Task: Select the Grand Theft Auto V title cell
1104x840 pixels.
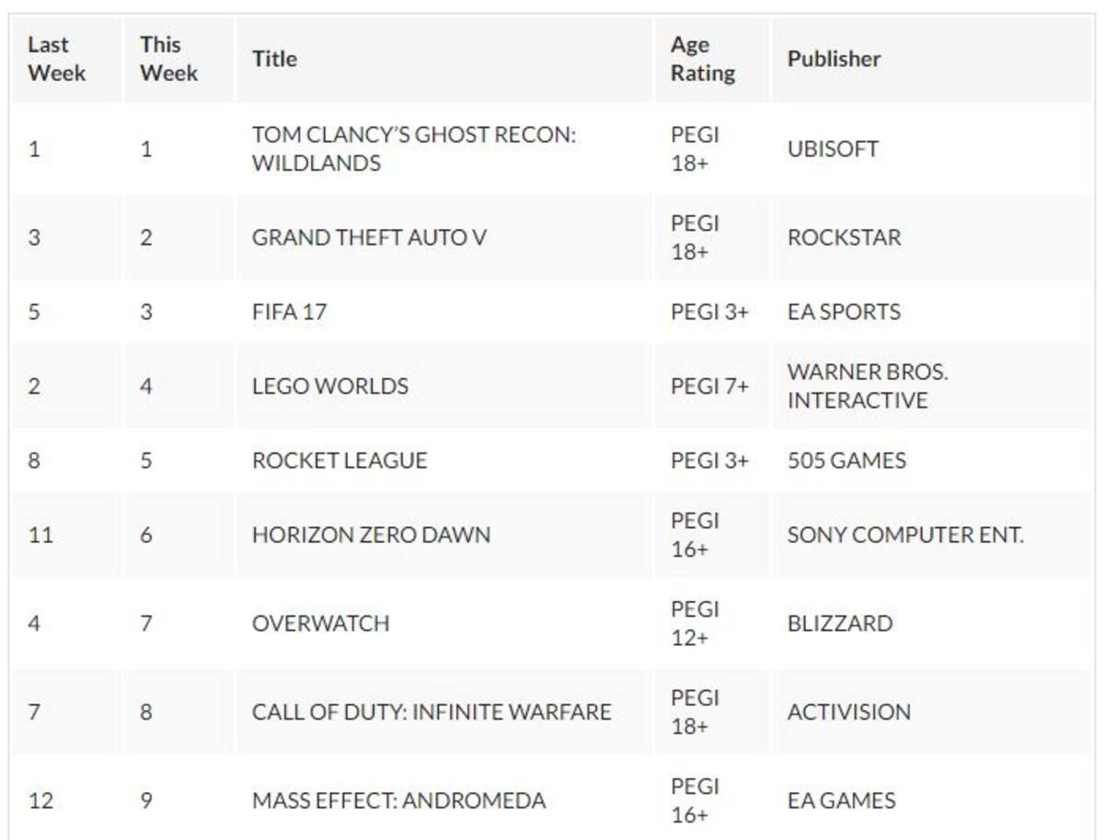Action: 444,237
